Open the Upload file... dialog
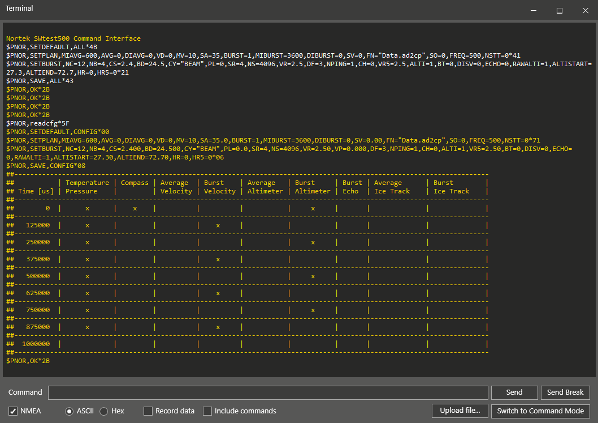598x423 pixels. pyautogui.click(x=460, y=411)
